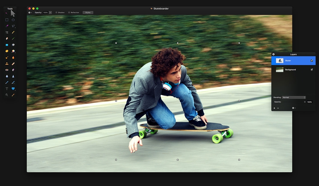Screen dimensions: 319x186
Task: Open the toolbar Opacity percentage dropdown
Action: click(50, 13)
